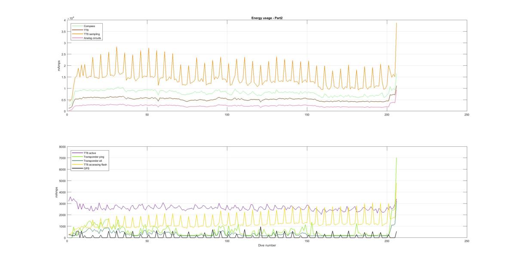Viewport: 516px width, 267px height.
Task: Click the "1000" y-axis tick label
Action: 62,227
